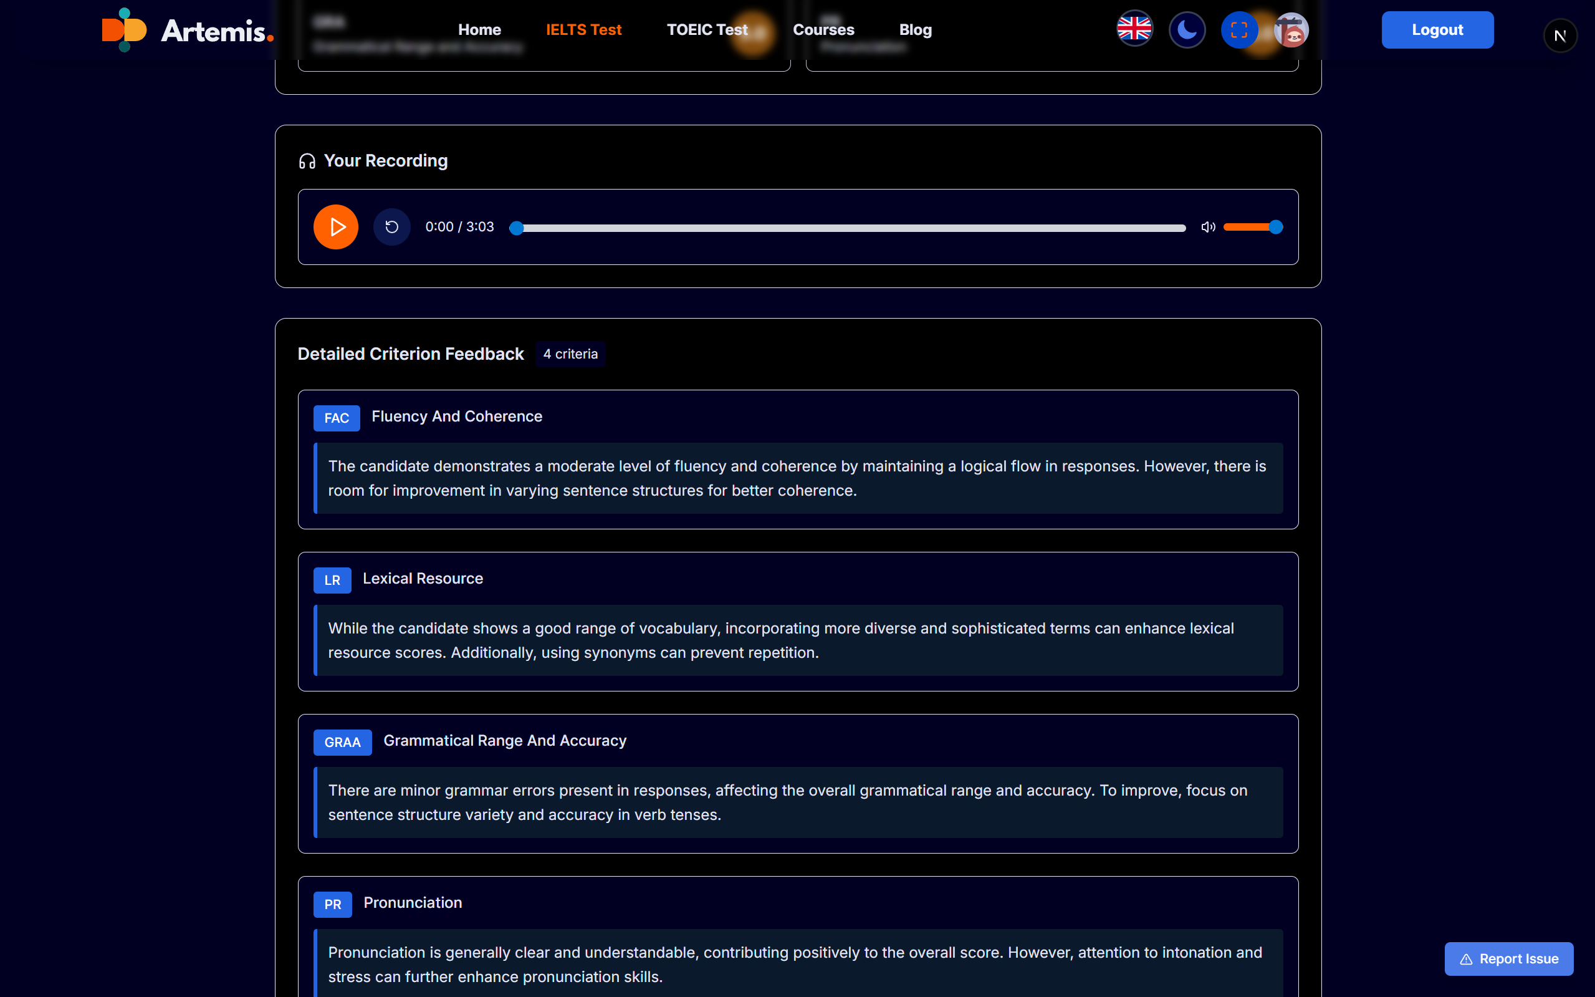Go to IELTS Test page
Viewport: 1595px width, 997px height.
[x=583, y=30]
